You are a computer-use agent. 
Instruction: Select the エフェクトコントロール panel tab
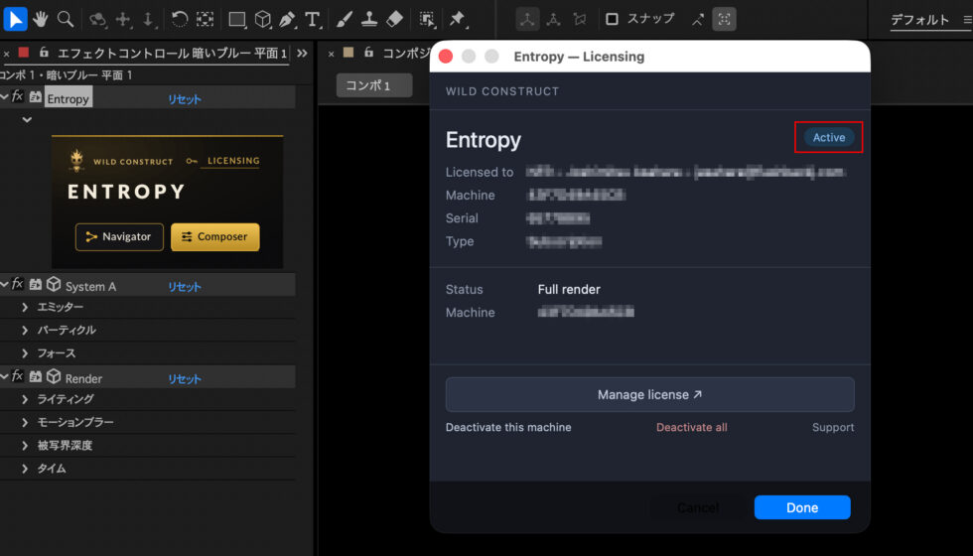tap(172, 54)
